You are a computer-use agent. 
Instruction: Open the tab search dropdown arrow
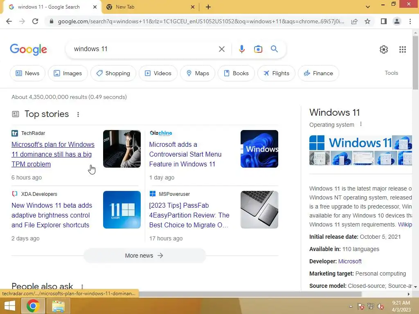coord(368,7)
